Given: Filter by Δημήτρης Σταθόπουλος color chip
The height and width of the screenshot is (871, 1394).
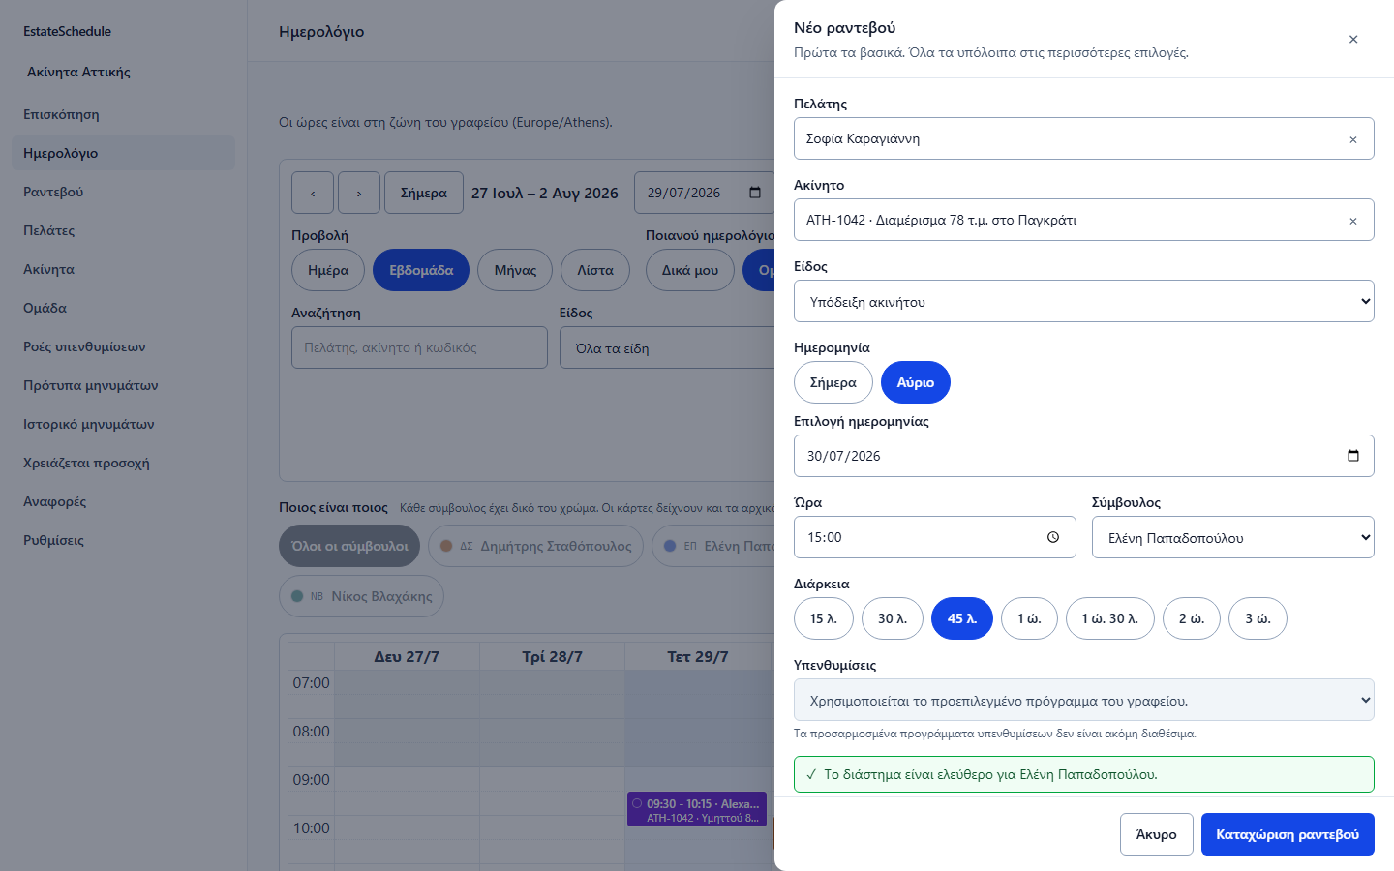Looking at the screenshot, I should click(x=535, y=546).
